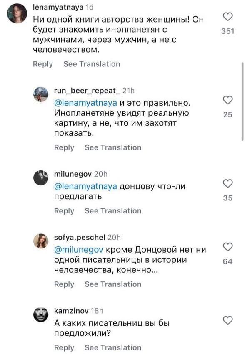Like lenamyatnaya's comment with the heart icon
This screenshot has height=360, width=245.
click(228, 17)
